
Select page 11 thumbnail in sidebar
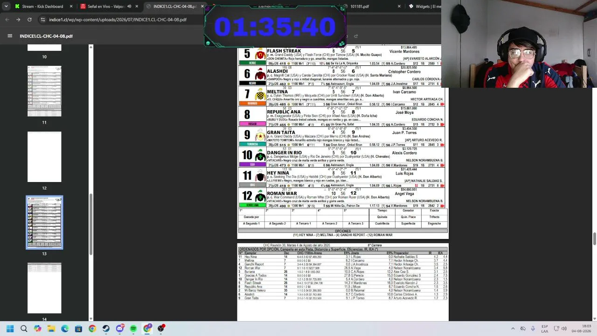[x=44, y=91]
